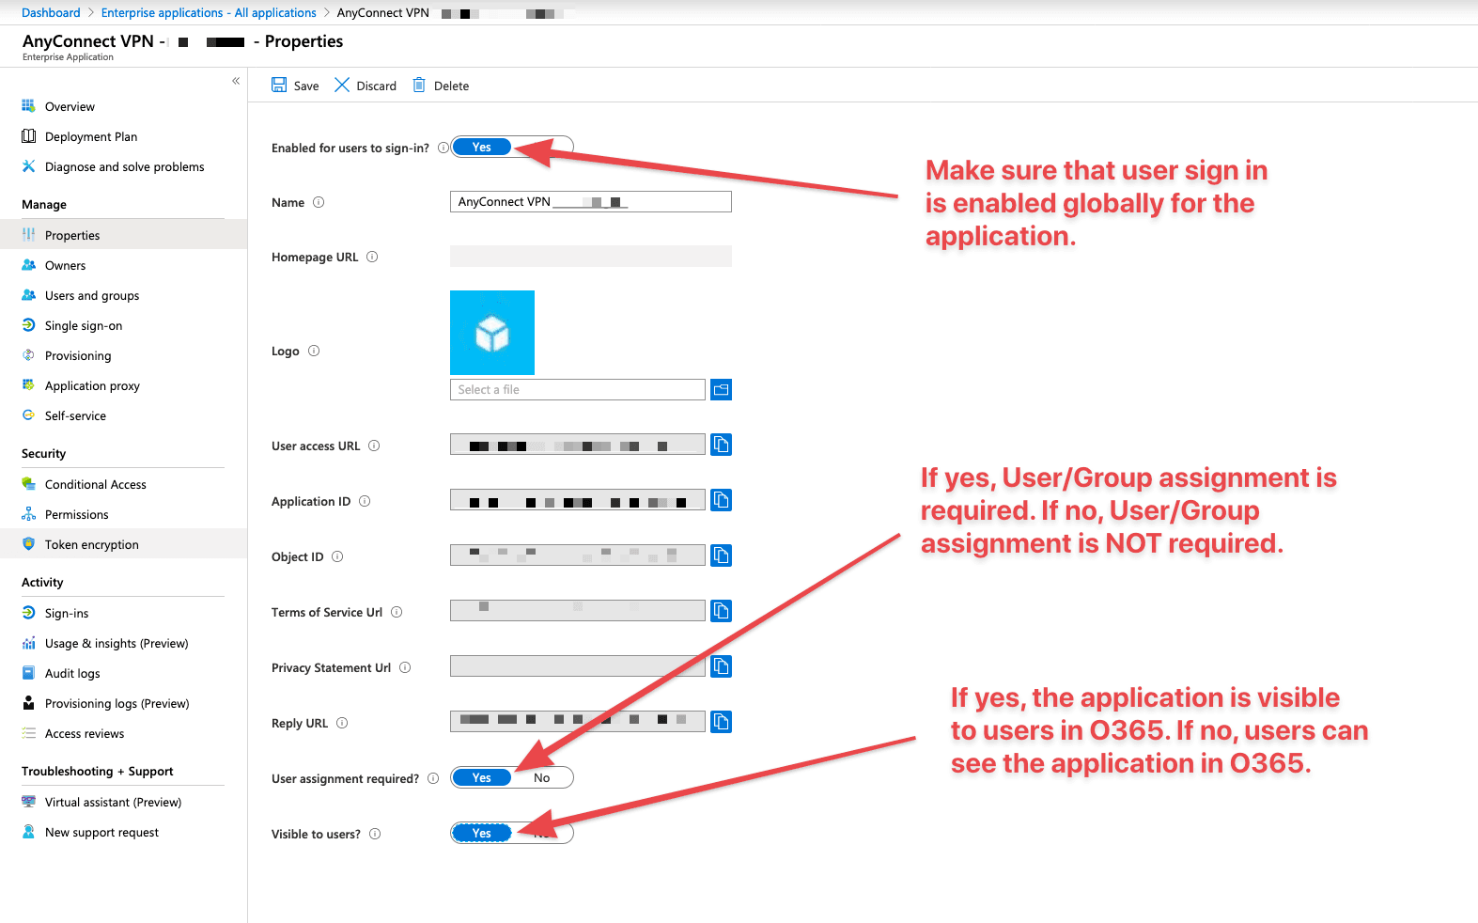Click the Name input field
Viewport: 1478px width, 923px height.
[x=591, y=201]
